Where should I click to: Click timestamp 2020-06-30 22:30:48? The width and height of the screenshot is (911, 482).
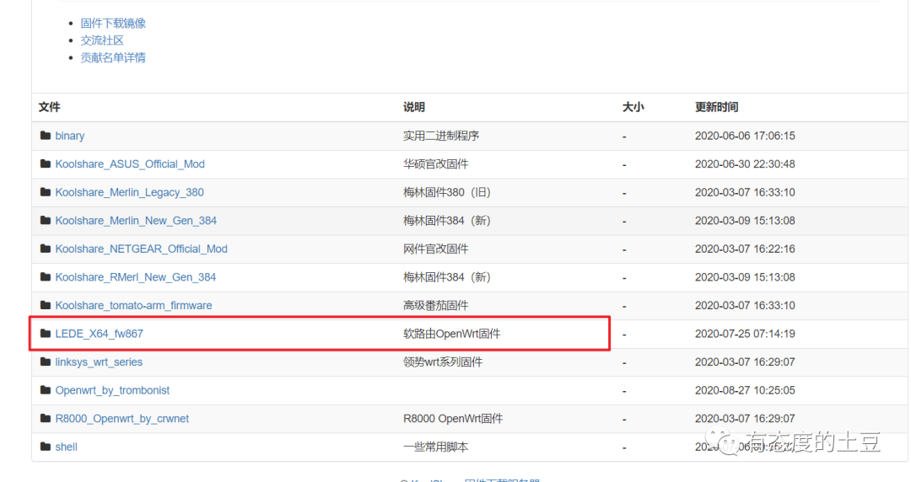[745, 164]
